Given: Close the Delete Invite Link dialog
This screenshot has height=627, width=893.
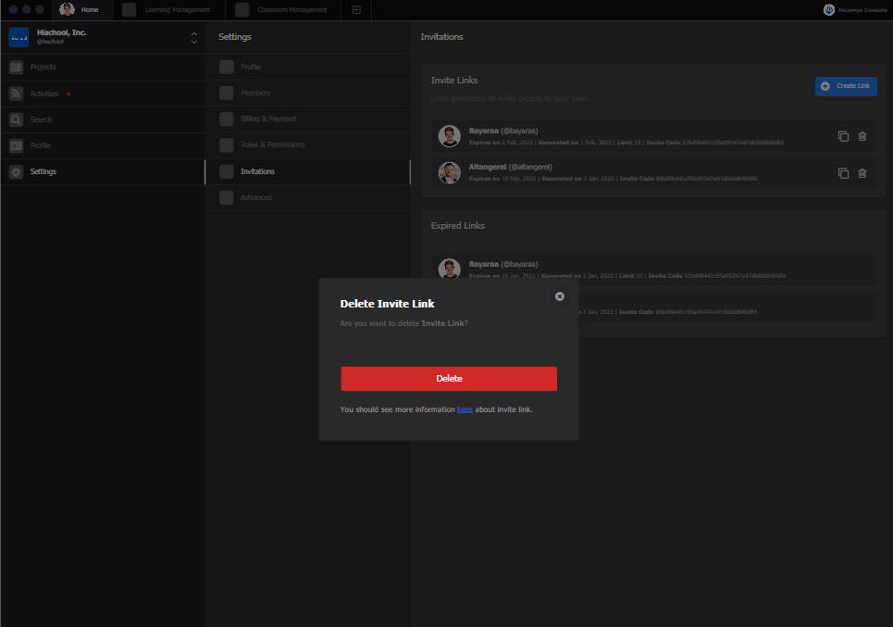Looking at the screenshot, I should click(559, 296).
